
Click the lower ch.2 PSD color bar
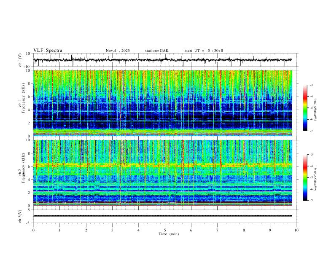(305, 177)
